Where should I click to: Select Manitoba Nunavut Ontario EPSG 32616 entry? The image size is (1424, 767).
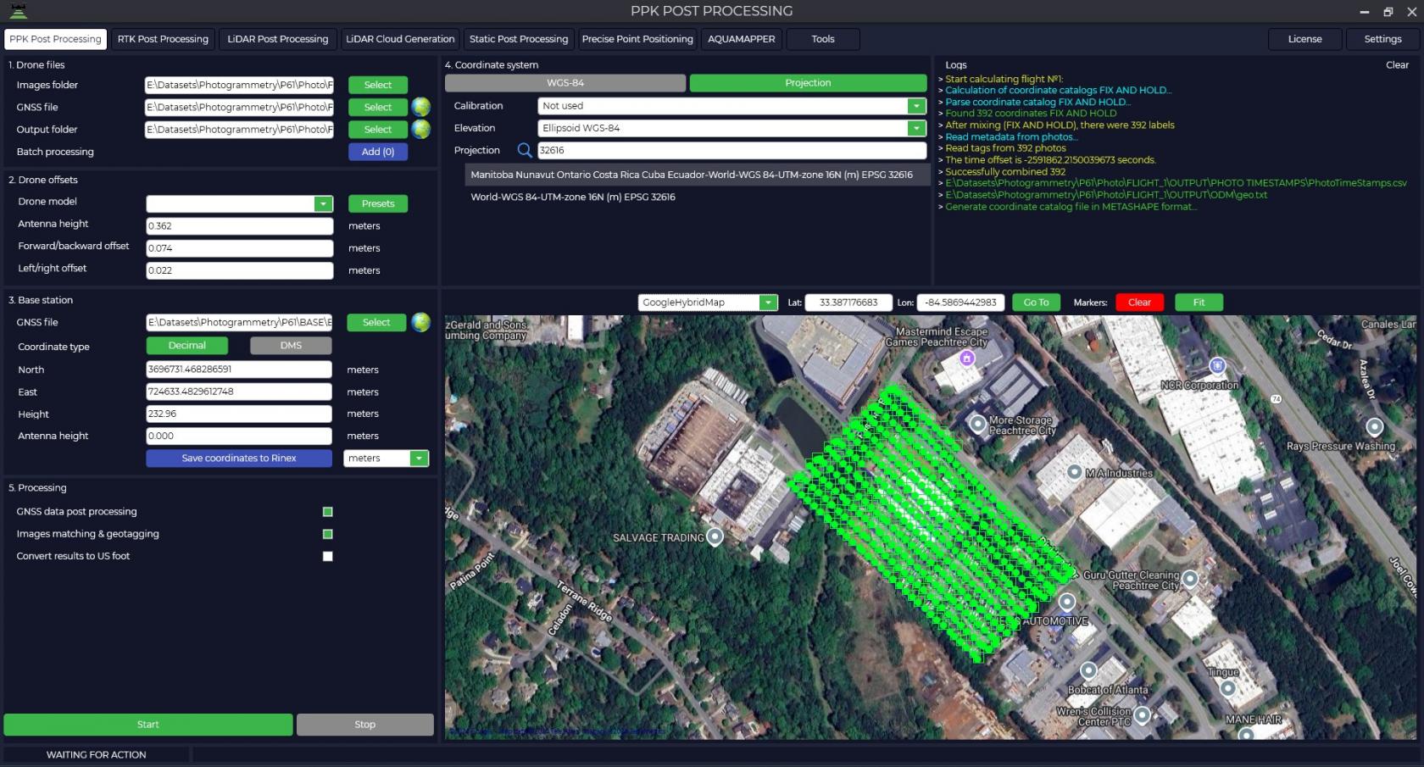pos(697,175)
